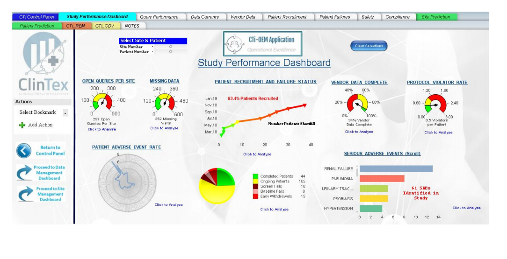Click the VENDOR DATA COMPLETE heading
Viewport: 507px width, 259px height.
click(x=359, y=83)
